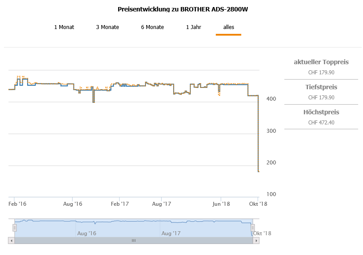Select the alles range tab
This screenshot has width=363, height=255.
tap(229, 27)
